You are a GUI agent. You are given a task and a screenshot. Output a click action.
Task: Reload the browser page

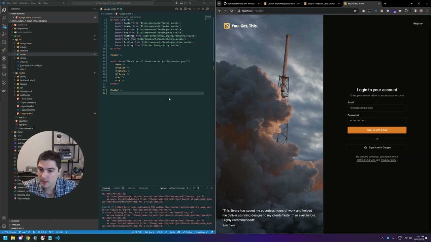tap(231, 11)
